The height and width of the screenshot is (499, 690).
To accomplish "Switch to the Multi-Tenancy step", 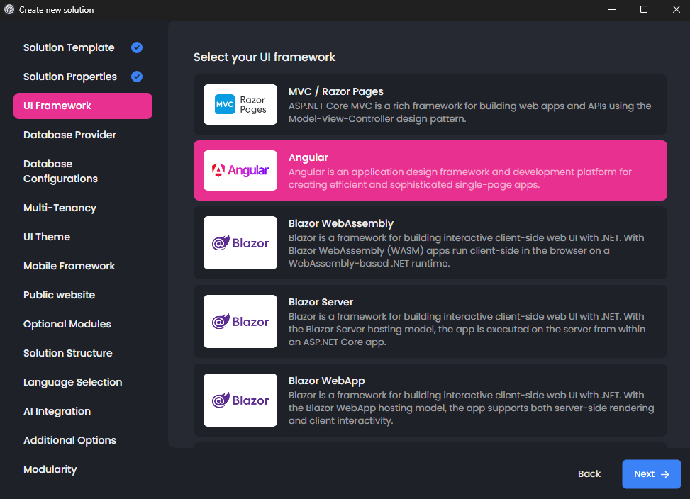I will pos(60,208).
